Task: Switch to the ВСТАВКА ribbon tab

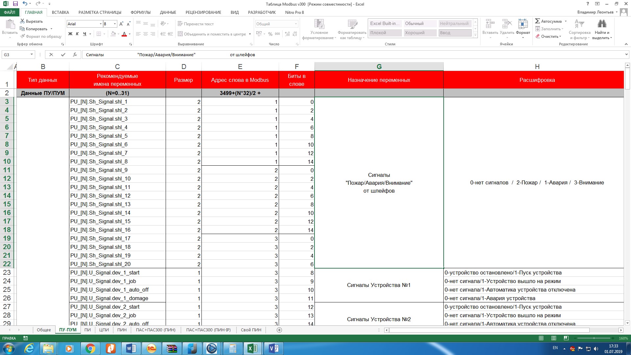Action: (x=60, y=12)
